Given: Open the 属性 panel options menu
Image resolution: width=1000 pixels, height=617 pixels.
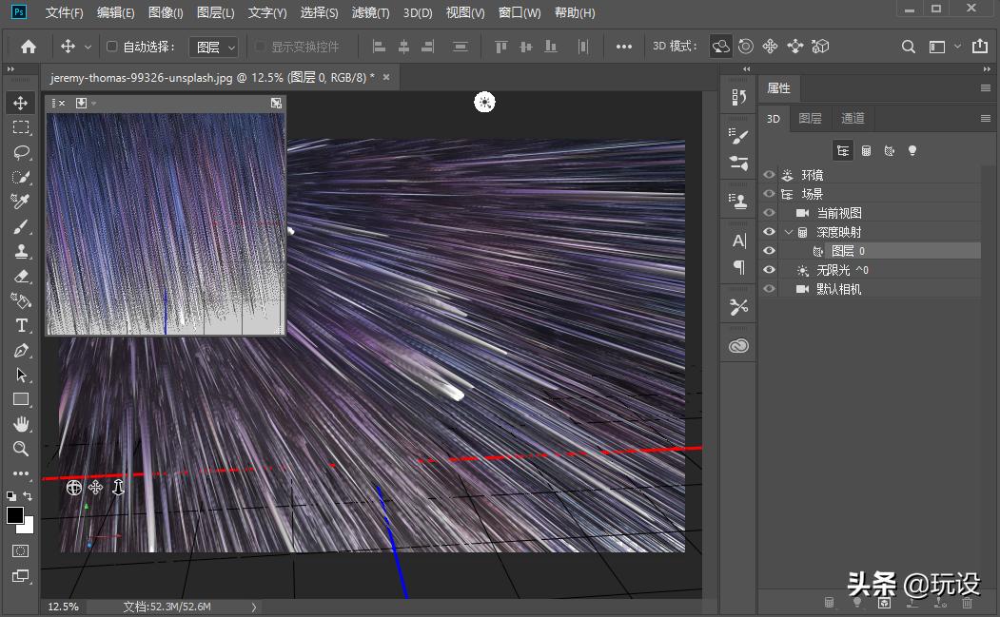Looking at the screenshot, I should point(985,88).
